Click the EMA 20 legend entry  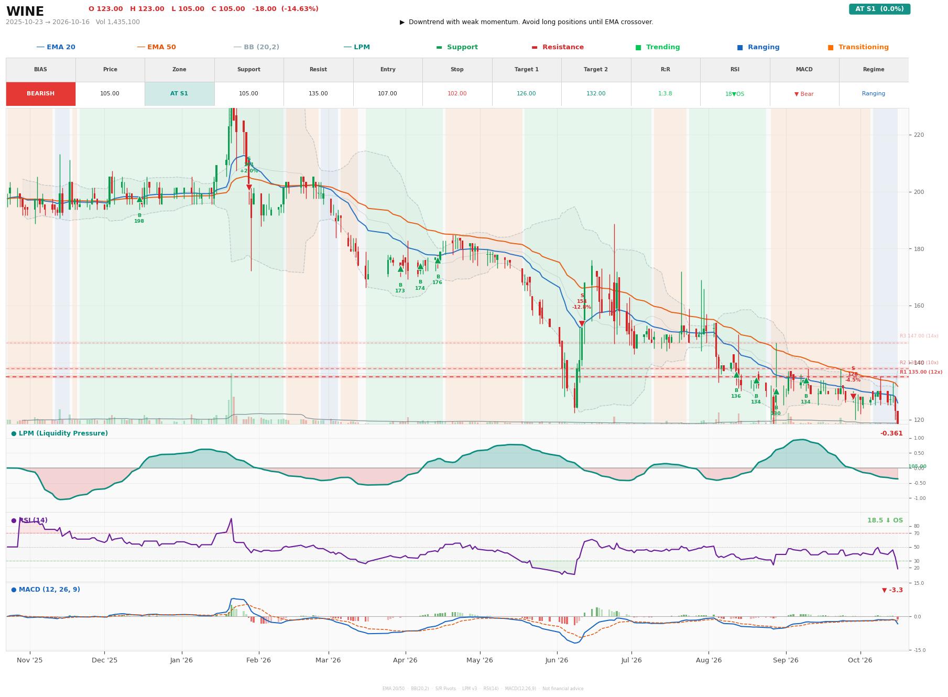pyautogui.click(x=56, y=47)
